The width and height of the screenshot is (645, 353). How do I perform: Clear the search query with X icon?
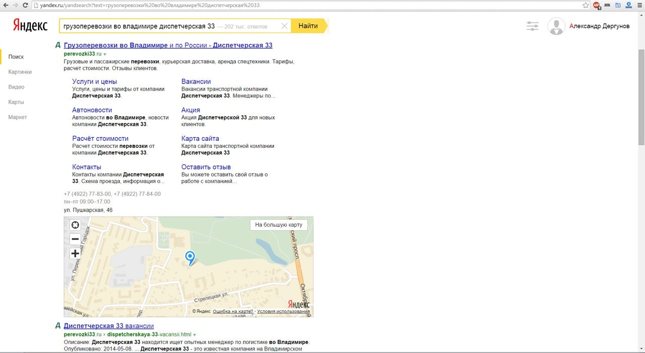point(284,26)
